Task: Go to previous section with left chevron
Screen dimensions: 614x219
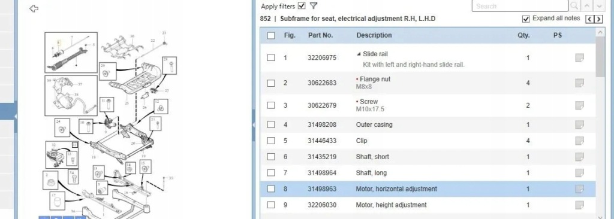Action: (x=590, y=19)
